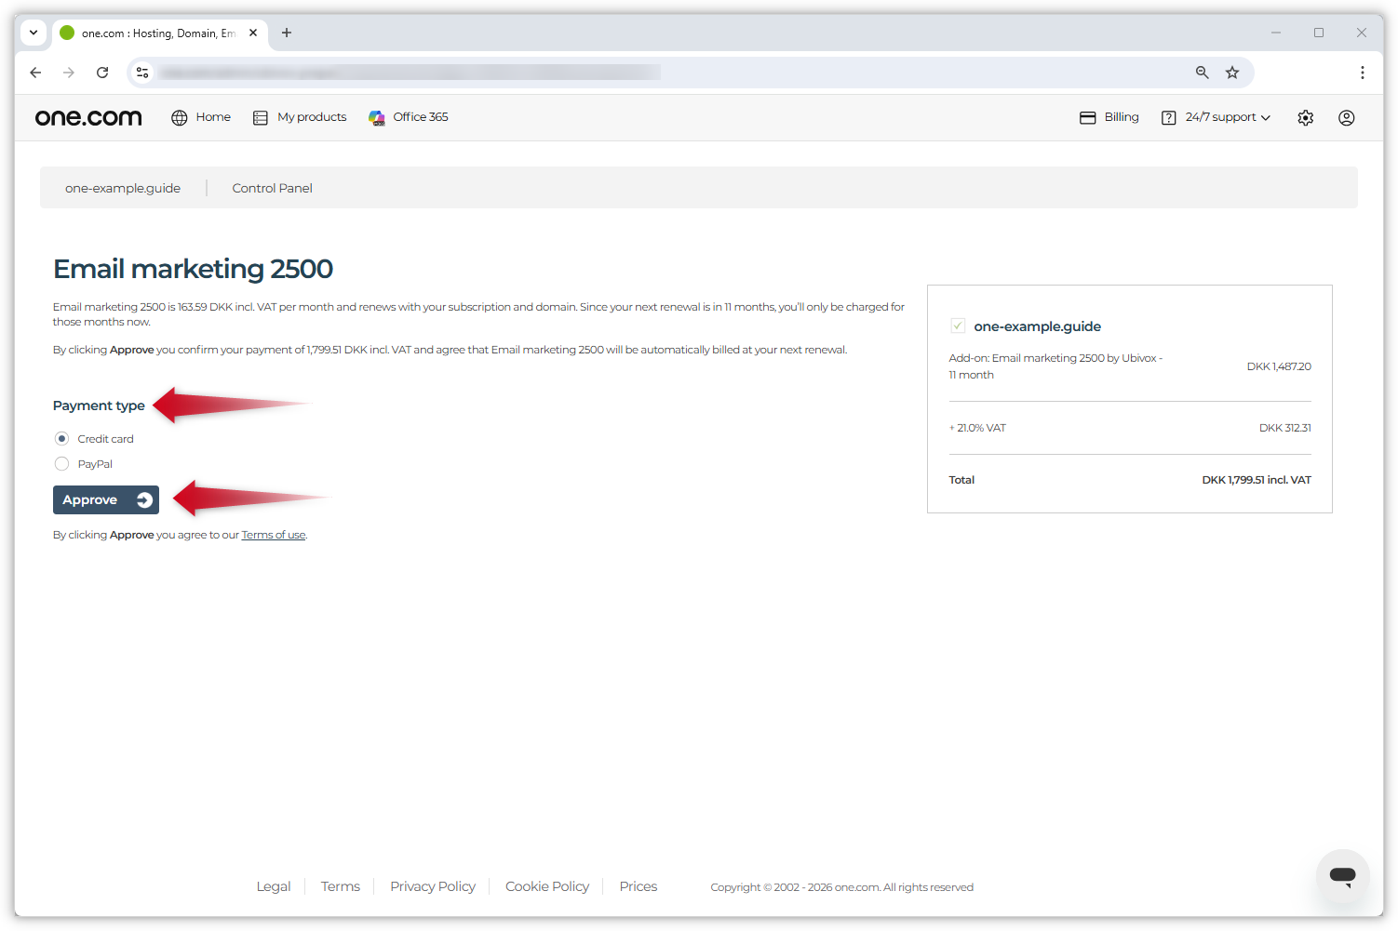
Task: Click the DKK 1,799.51 incl. VAT total
Action: 1257,480
